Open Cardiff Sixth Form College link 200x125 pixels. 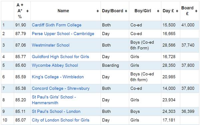(x=57, y=25)
